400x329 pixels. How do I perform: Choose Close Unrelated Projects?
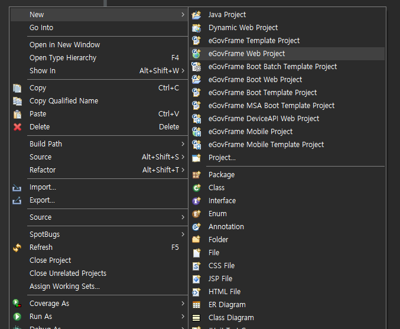pos(68,273)
